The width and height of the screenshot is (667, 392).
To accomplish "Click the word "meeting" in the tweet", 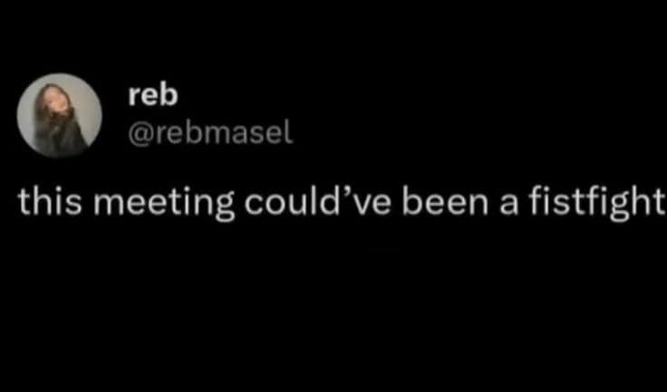I will point(164,204).
